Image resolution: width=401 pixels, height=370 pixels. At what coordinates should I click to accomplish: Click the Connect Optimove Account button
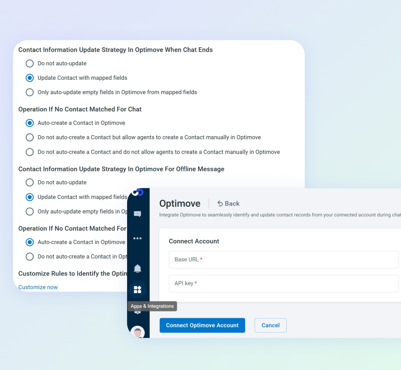[x=202, y=325]
